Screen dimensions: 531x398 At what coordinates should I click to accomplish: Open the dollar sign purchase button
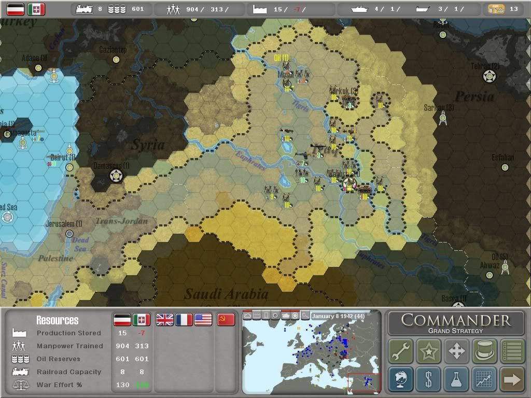pyautogui.click(x=428, y=379)
